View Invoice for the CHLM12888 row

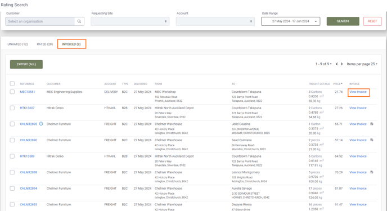tap(358, 172)
